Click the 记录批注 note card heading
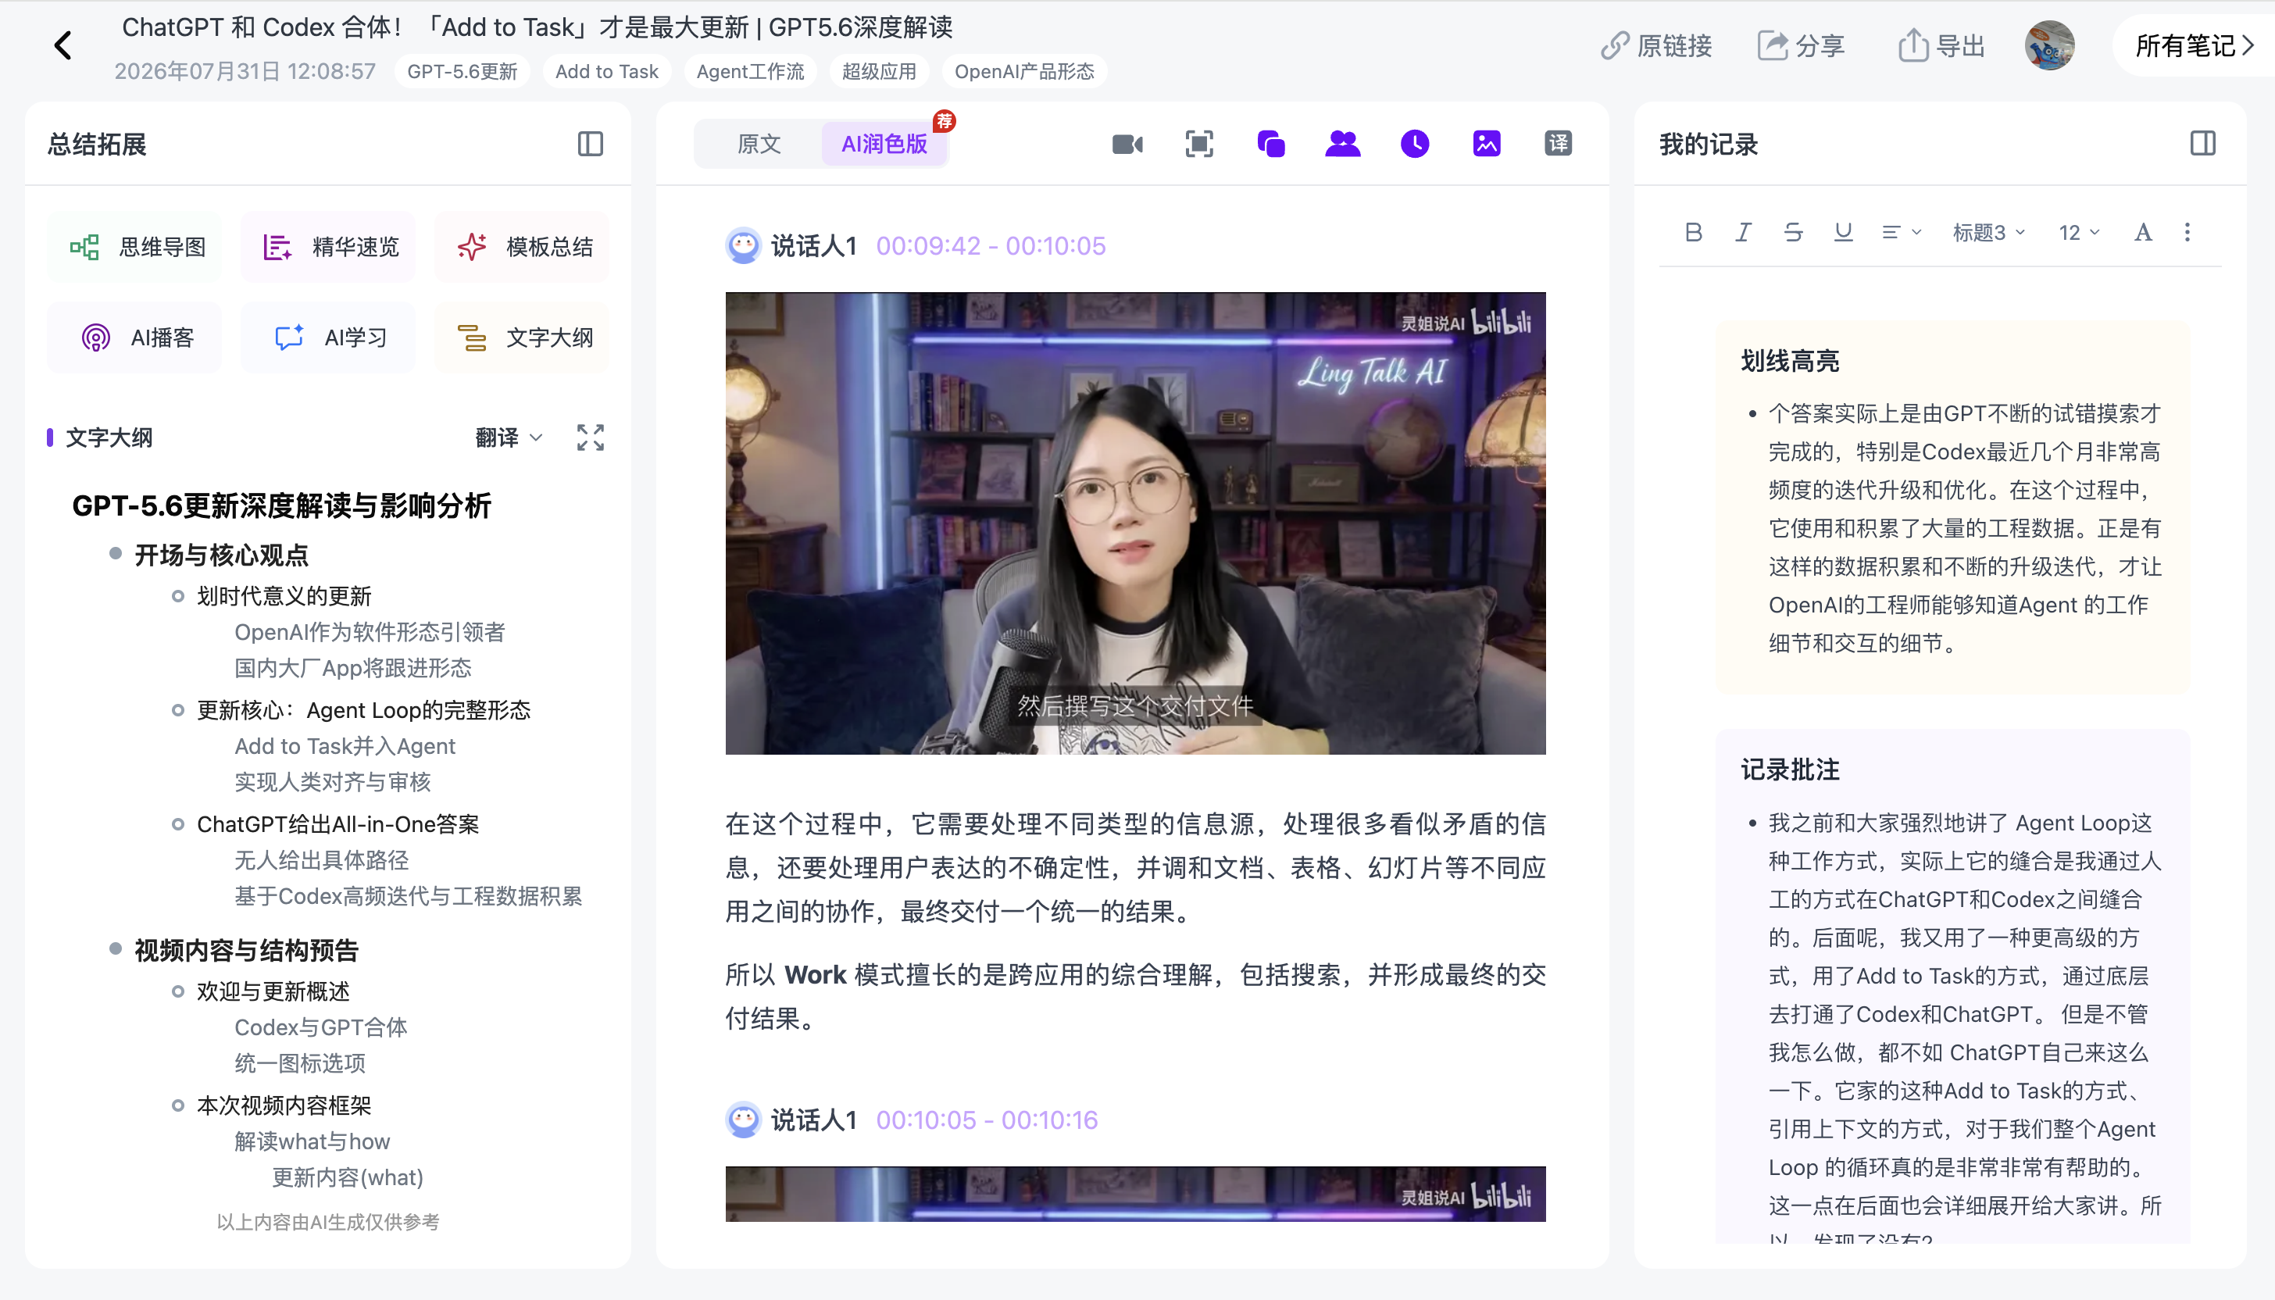This screenshot has width=2275, height=1300. click(1790, 770)
